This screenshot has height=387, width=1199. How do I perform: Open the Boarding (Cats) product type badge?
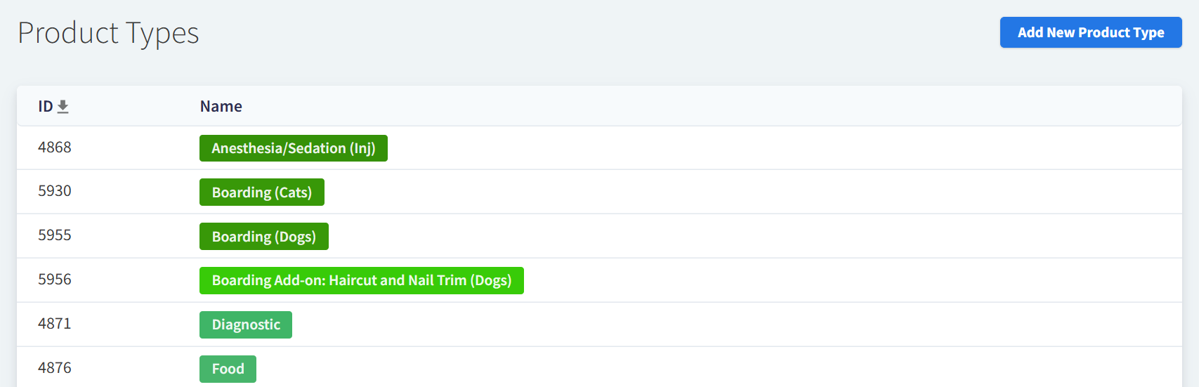click(x=261, y=192)
